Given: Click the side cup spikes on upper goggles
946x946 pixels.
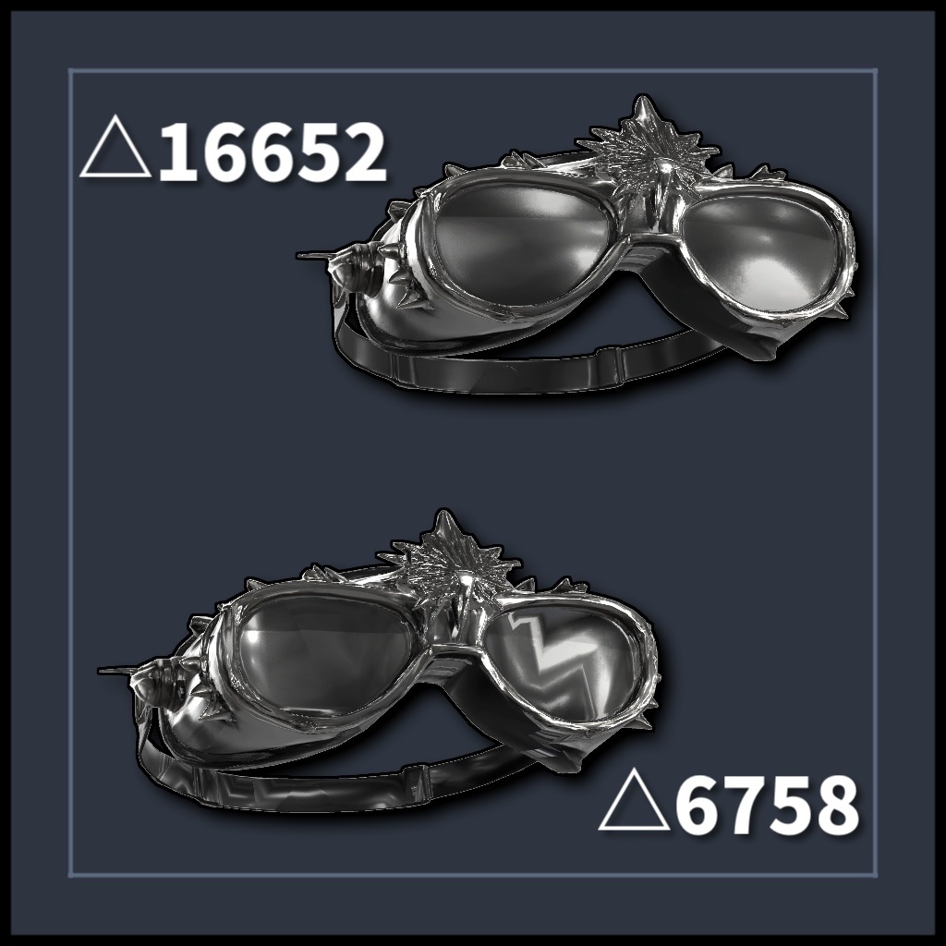Looking at the screenshot, I should tap(407, 281).
